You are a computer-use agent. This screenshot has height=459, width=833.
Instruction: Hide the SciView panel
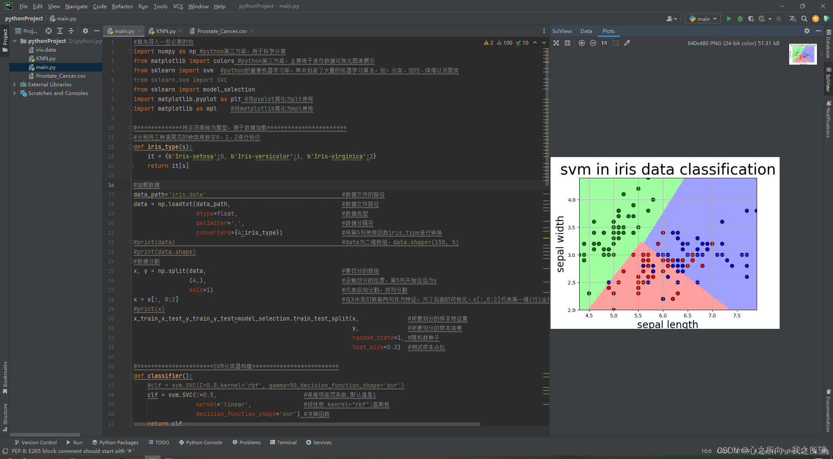(x=818, y=31)
